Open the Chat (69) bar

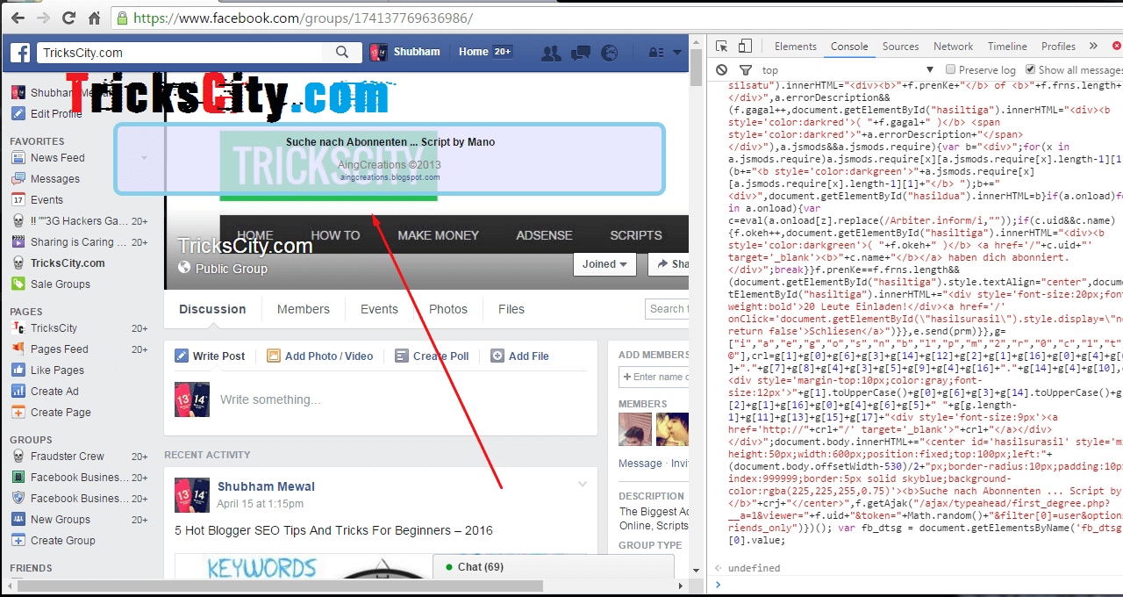coord(554,567)
